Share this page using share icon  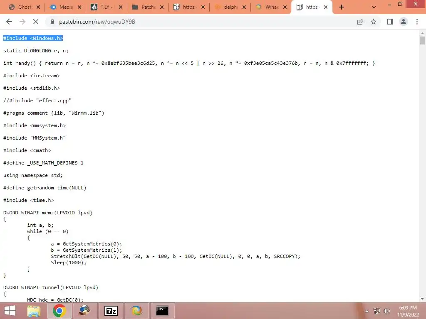tap(360, 22)
